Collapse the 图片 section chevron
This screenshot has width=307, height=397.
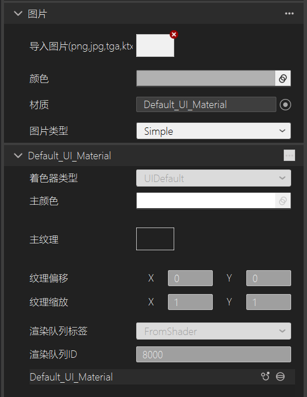pos(18,14)
